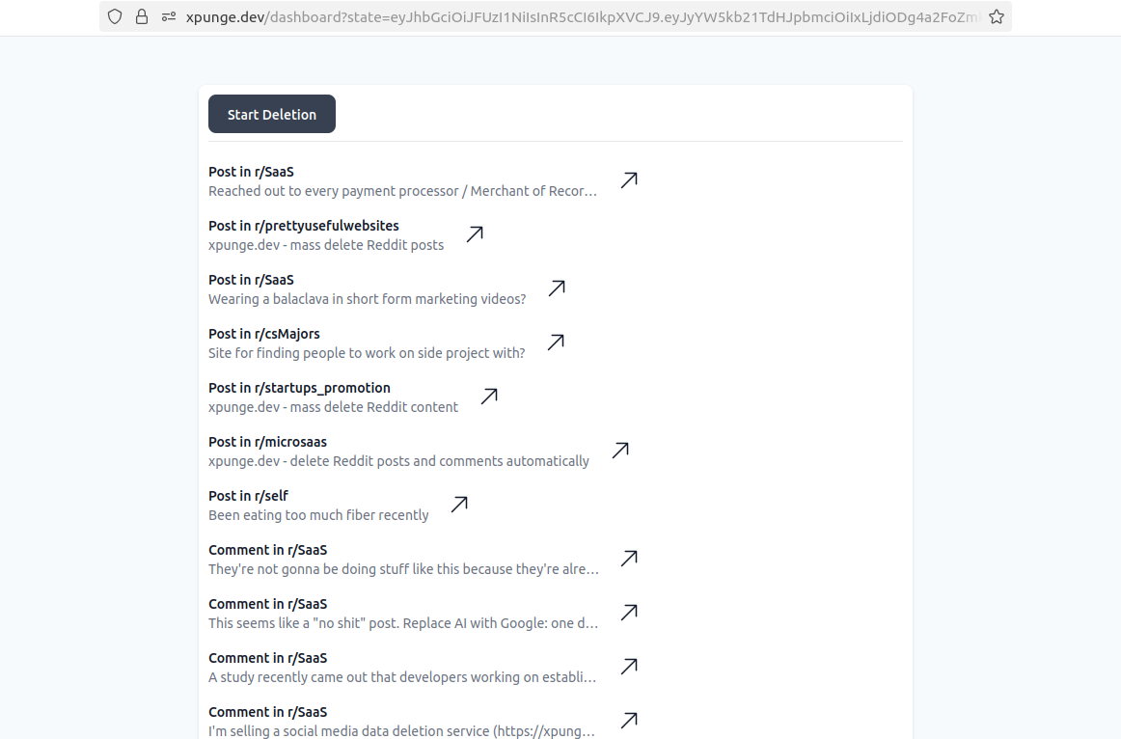Select 'Post in r/csMajors' heading
The height and width of the screenshot is (739, 1121).
click(263, 334)
